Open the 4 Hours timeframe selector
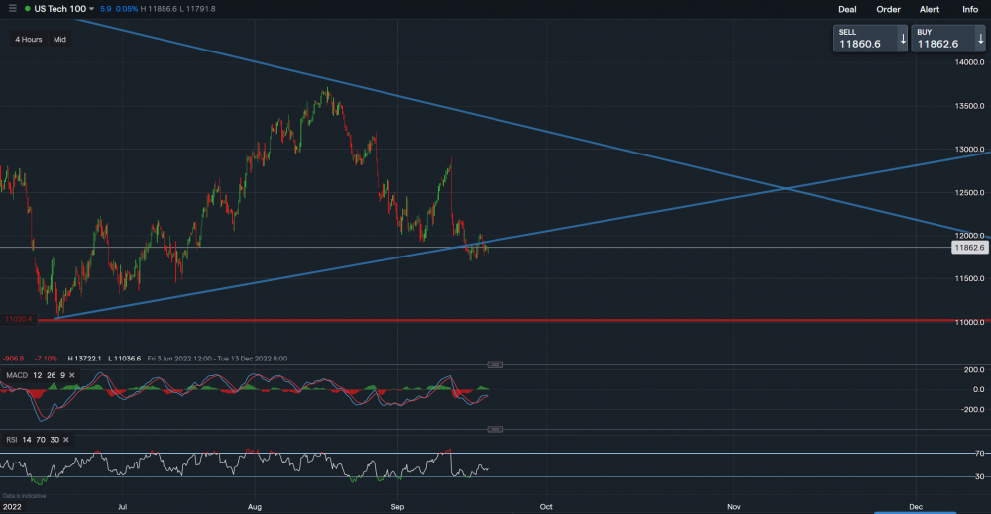The height and width of the screenshot is (514, 991). (x=30, y=40)
